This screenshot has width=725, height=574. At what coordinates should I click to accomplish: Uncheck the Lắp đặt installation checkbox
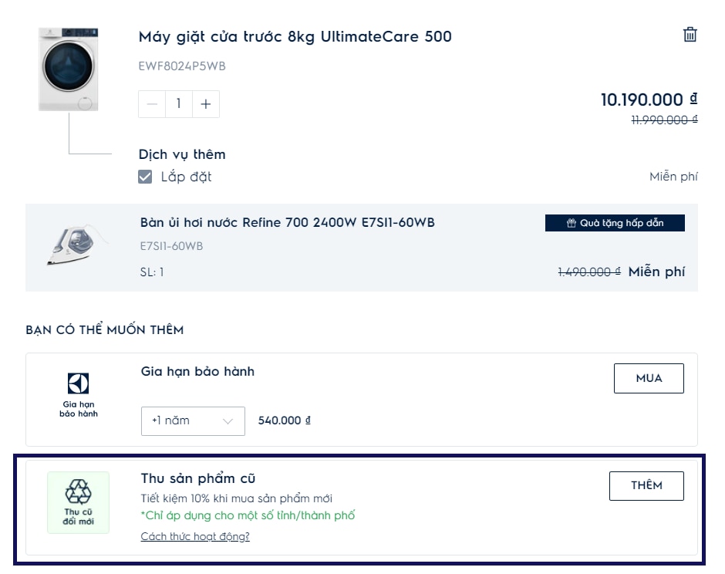[x=145, y=177]
